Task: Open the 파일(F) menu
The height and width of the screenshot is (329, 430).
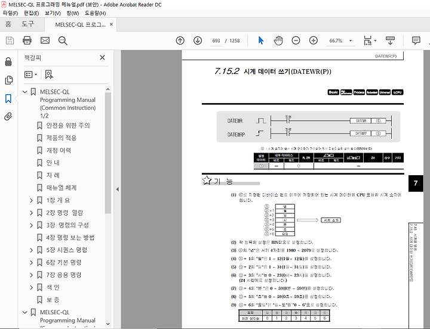Action: point(10,13)
